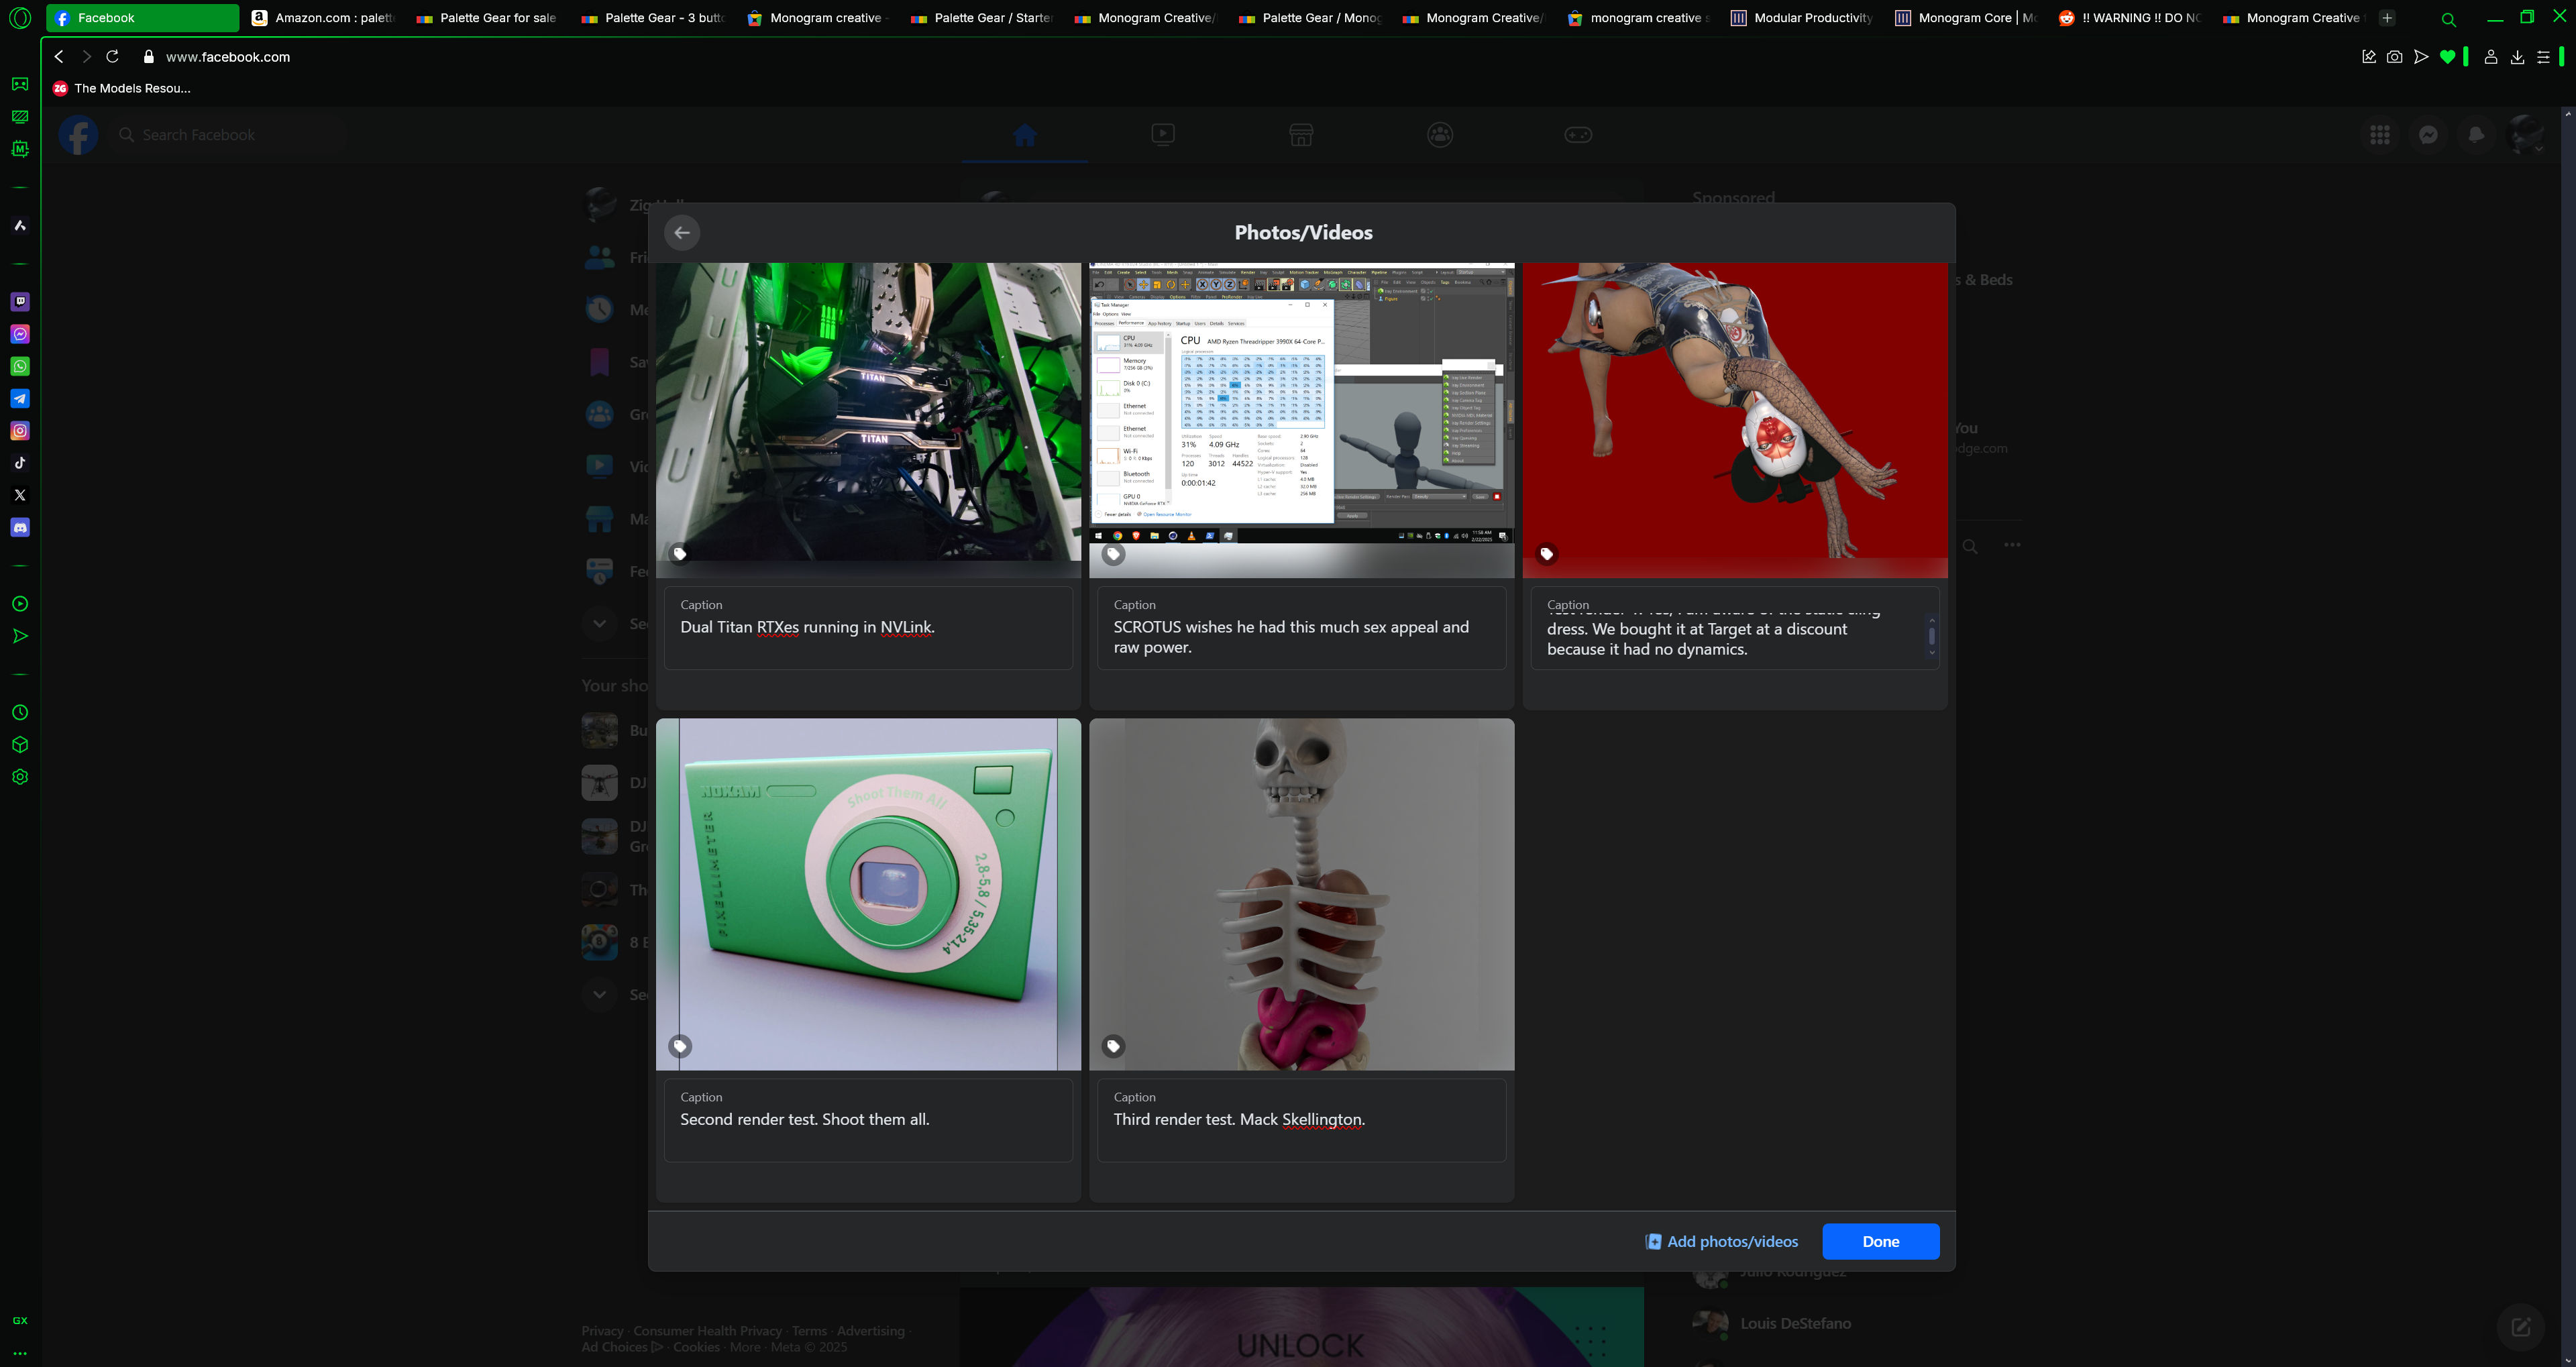This screenshot has width=2576, height=1367.
Task: Tag people on Task Manager screenshot
Action: (1113, 554)
